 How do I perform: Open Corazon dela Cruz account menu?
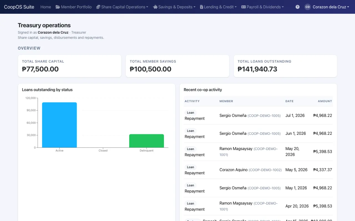click(327, 7)
